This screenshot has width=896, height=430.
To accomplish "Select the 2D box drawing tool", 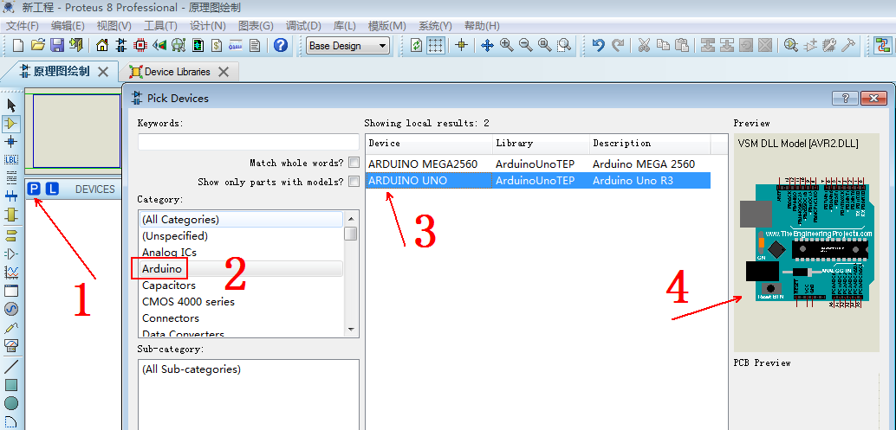I will coord(11,385).
